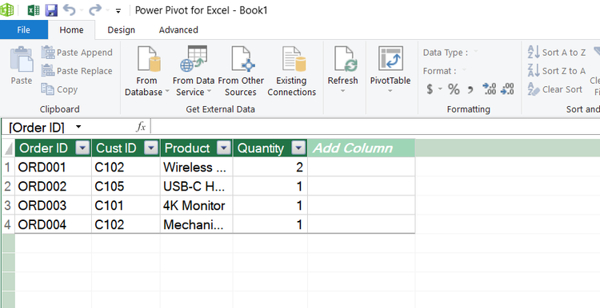The height and width of the screenshot is (308, 600).
Task: Switch to the Advanced tab
Action: [178, 30]
